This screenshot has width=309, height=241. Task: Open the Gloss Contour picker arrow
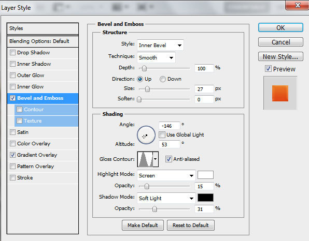tap(156, 159)
